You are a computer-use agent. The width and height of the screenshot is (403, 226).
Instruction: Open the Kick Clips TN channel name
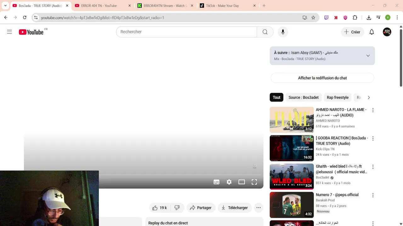point(325,149)
